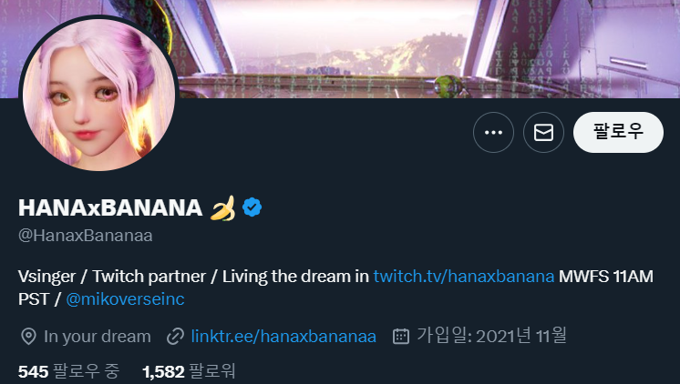Click the calendar join date icon
680x384 pixels.
400,337
